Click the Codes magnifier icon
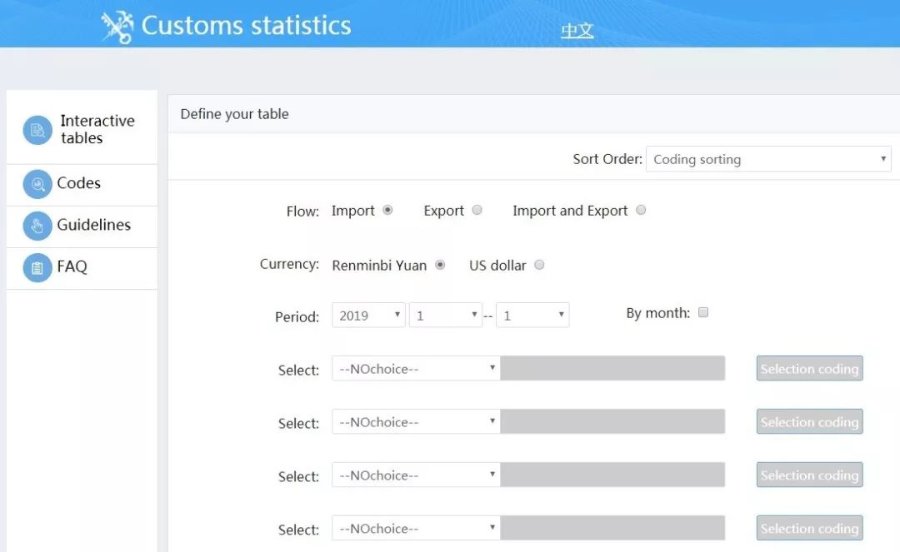Image resolution: width=900 pixels, height=552 pixels. tap(37, 184)
